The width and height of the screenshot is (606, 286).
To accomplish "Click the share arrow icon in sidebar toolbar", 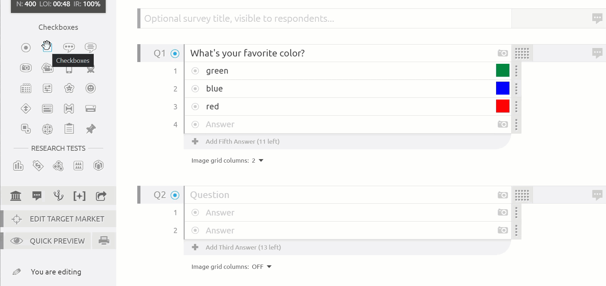I will [x=101, y=196].
